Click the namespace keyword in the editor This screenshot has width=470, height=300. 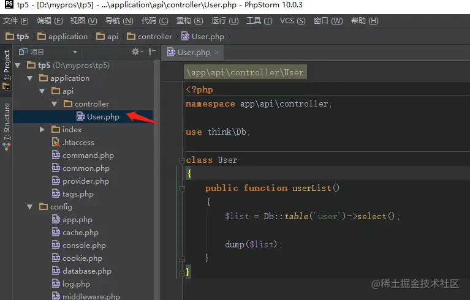point(210,104)
